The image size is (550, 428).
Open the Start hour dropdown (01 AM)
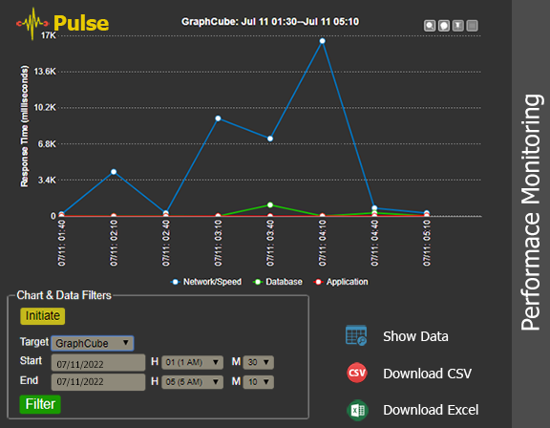tap(192, 362)
